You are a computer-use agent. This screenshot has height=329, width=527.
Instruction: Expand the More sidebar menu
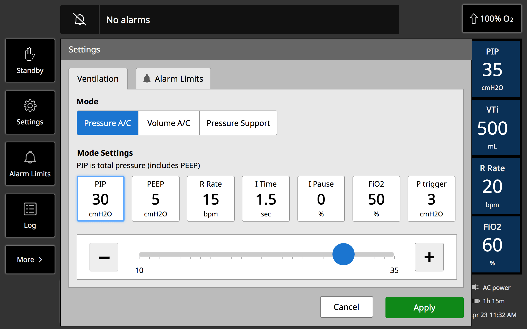tap(30, 260)
